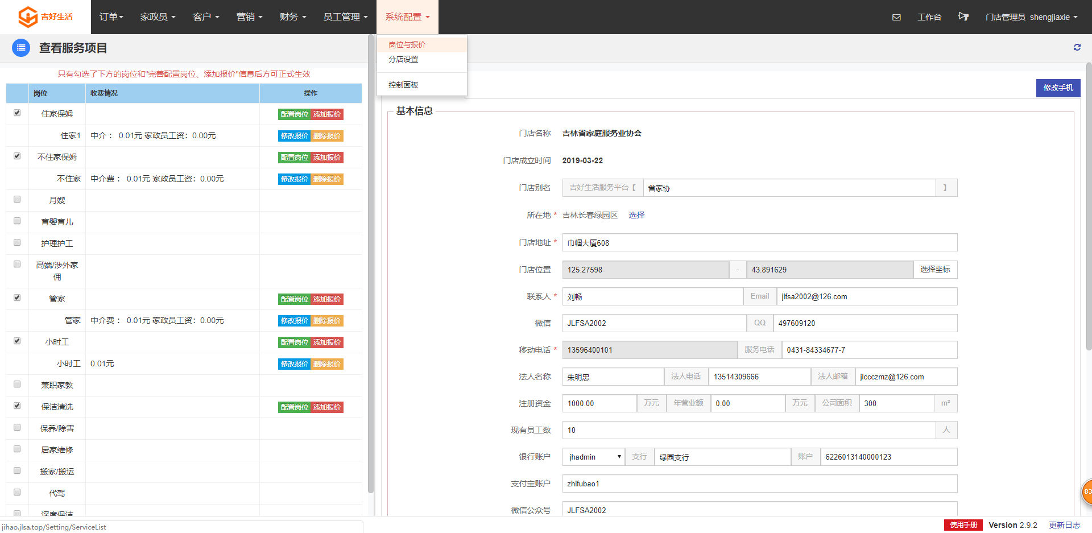This screenshot has height=533, width=1092.
Task: Click the 注册资金 input field
Action: 599,403
